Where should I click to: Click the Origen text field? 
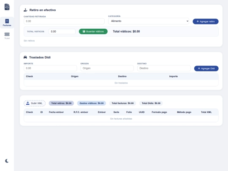107,68
